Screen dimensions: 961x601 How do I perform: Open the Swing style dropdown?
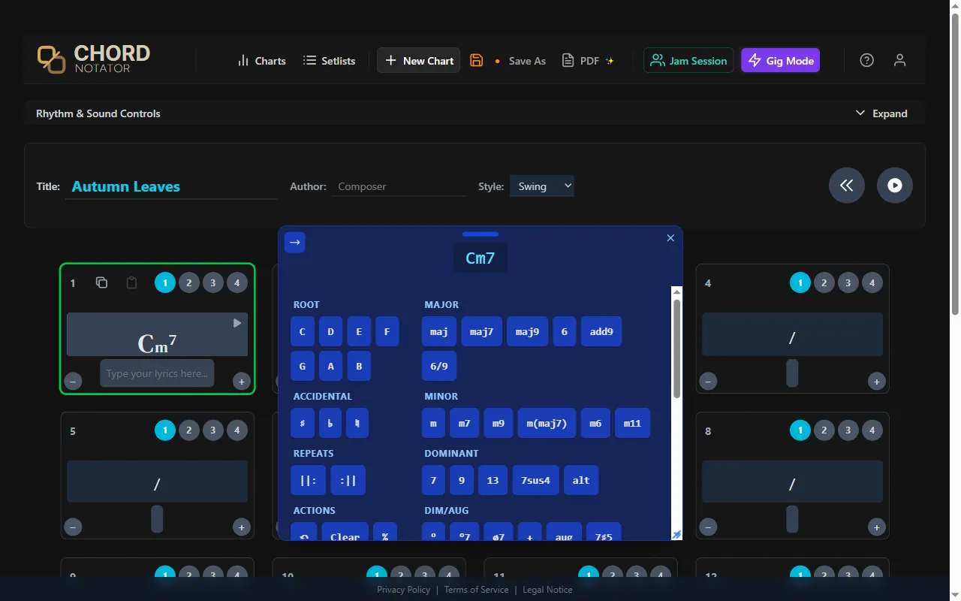tap(541, 186)
